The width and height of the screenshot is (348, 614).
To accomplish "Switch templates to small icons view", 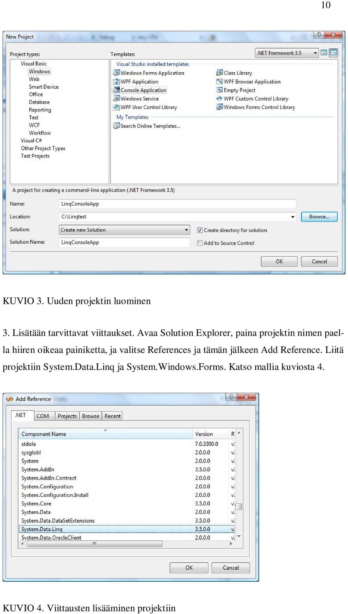I will pos(333,53).
